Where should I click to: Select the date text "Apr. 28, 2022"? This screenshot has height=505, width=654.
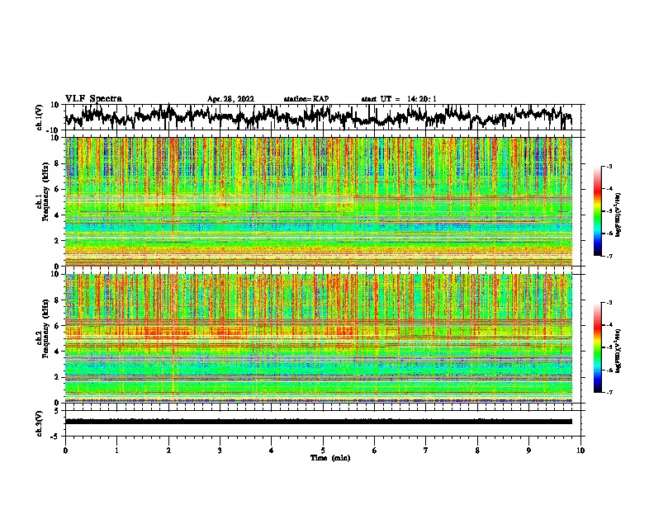230,99
